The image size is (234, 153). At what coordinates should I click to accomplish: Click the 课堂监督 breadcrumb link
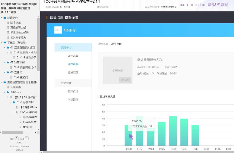(103, 44)
